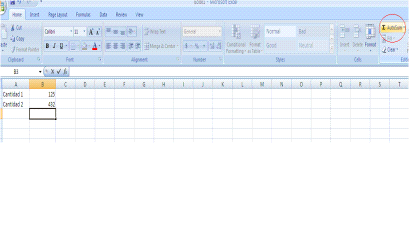Increase decimal places shown
Image resolution: width=409 pixels, height=225 pixels.
pos(212,46)
